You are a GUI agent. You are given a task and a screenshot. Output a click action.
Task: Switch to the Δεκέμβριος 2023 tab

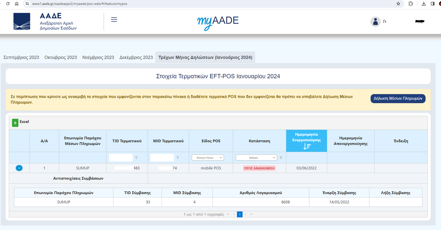coord(136,58)
